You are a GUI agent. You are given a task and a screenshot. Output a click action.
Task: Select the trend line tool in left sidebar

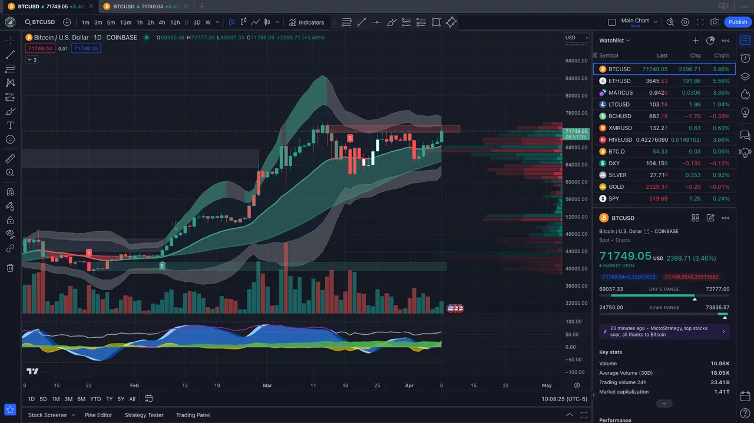pyautogui.click(x=10, y=55)
